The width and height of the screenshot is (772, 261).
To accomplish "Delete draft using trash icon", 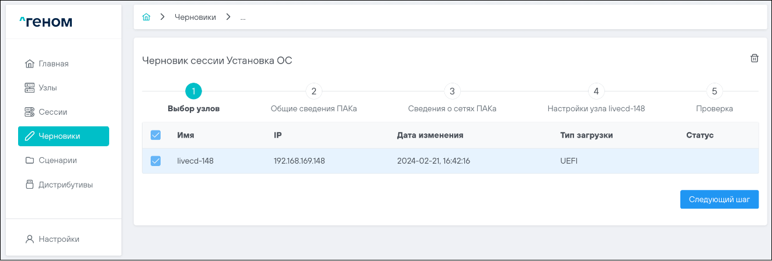I will pos(754,58).
